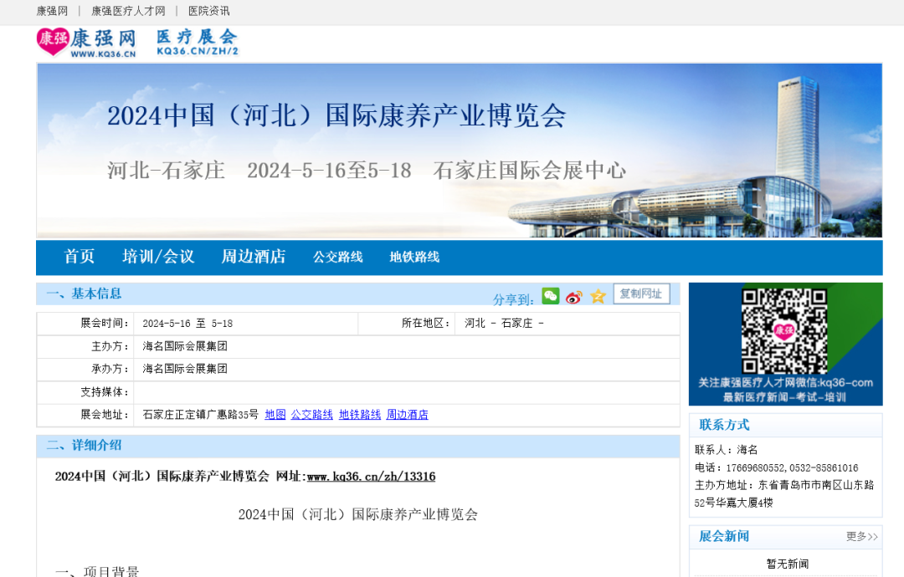Click the 康强网 heart logo
The image size is (904, 577).
tap(53, 41)
